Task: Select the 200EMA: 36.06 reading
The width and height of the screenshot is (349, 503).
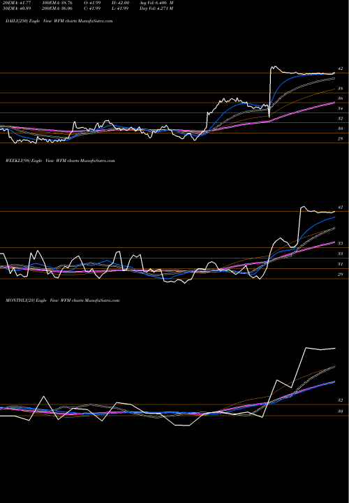Action: point(59,8)
